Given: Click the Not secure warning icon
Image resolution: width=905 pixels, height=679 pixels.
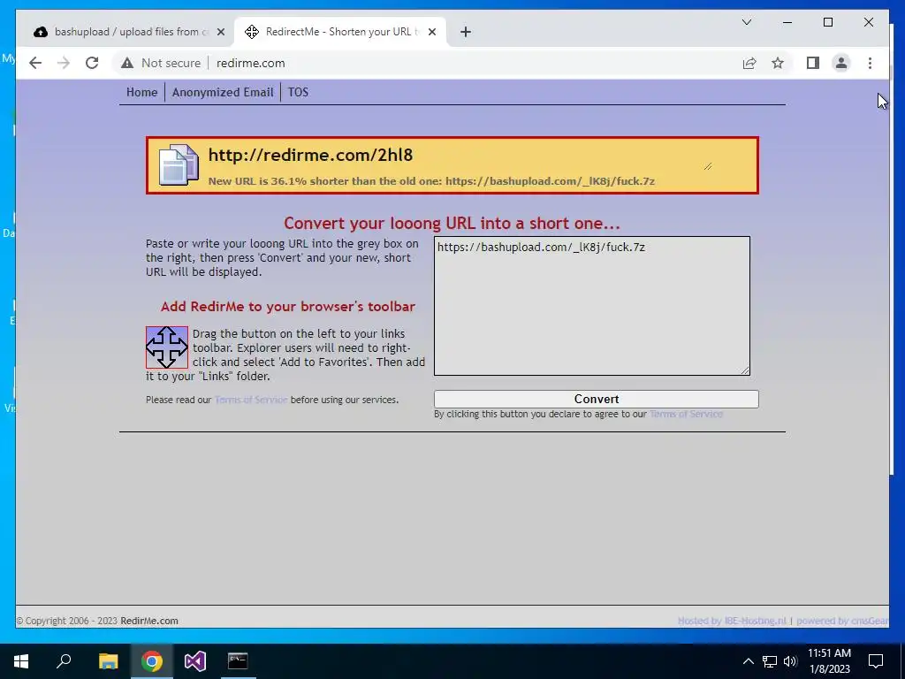Looking at the screenshot, I should point(127,63).
